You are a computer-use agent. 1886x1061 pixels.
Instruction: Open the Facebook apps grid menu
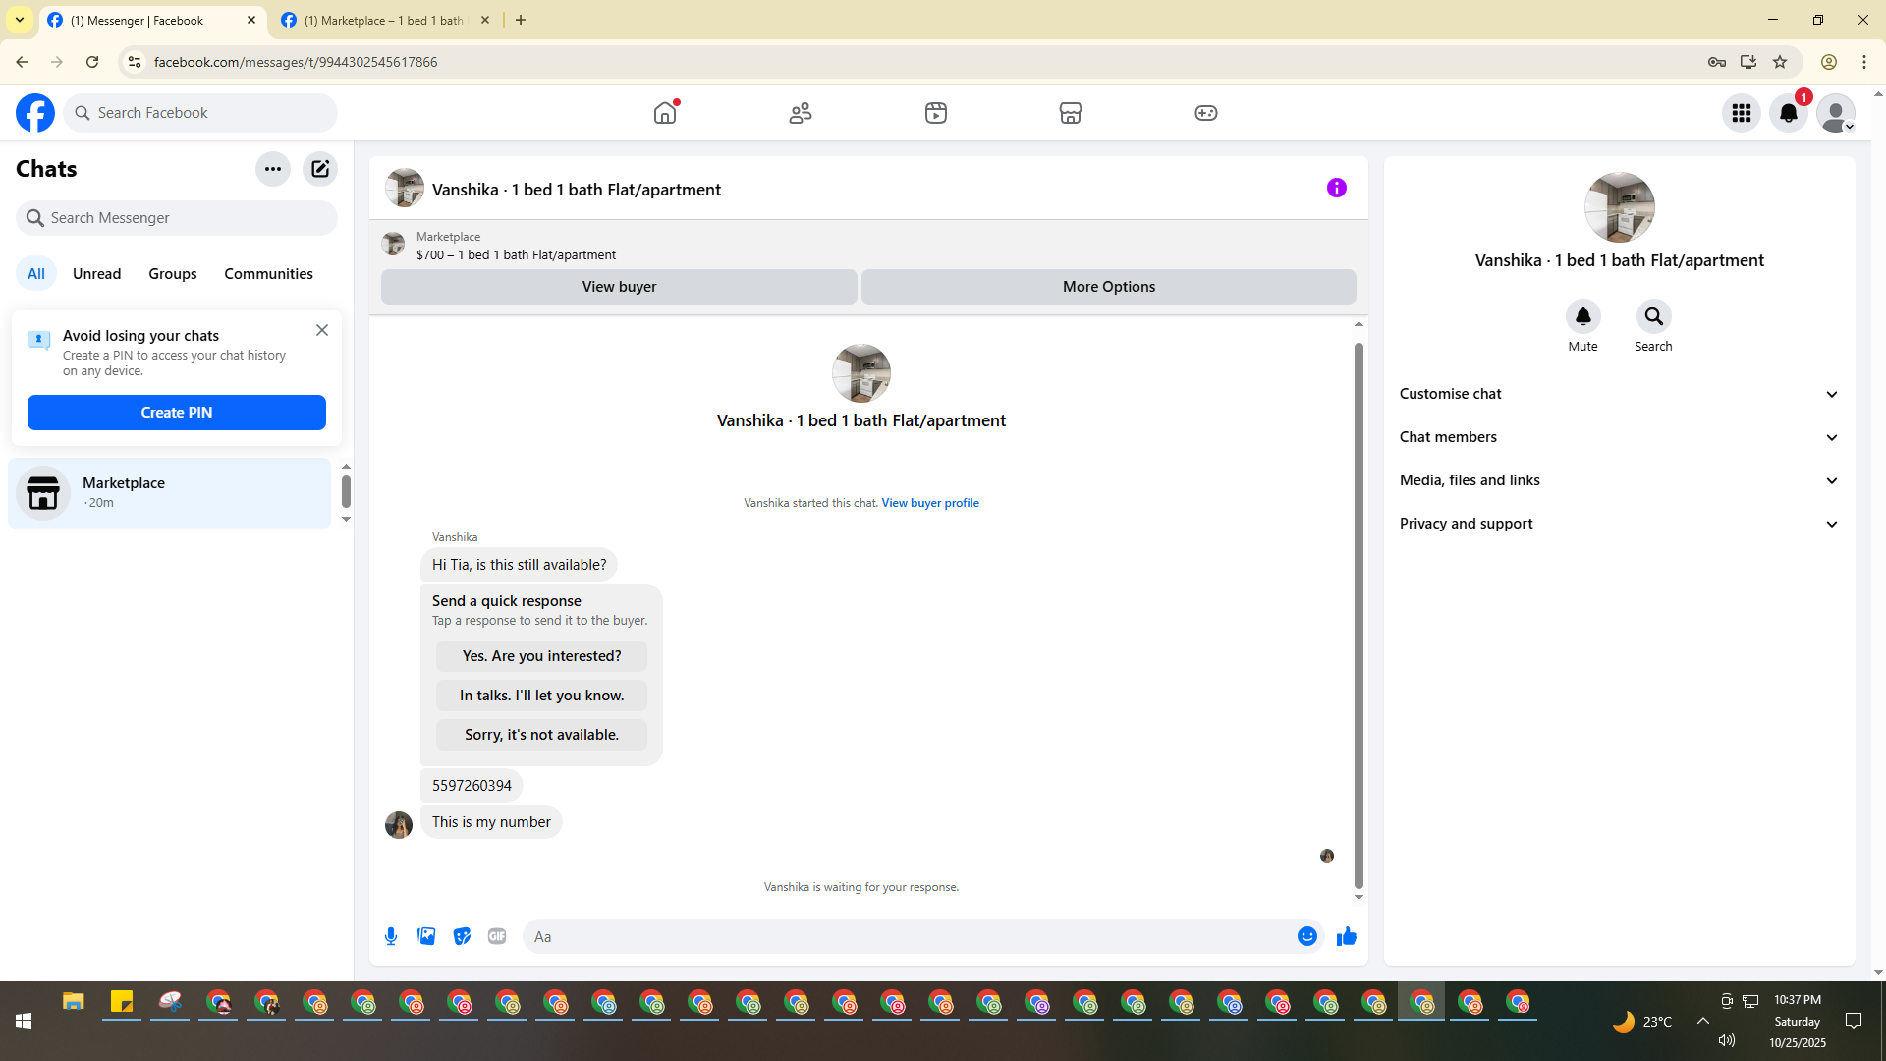pos(1741,113)
